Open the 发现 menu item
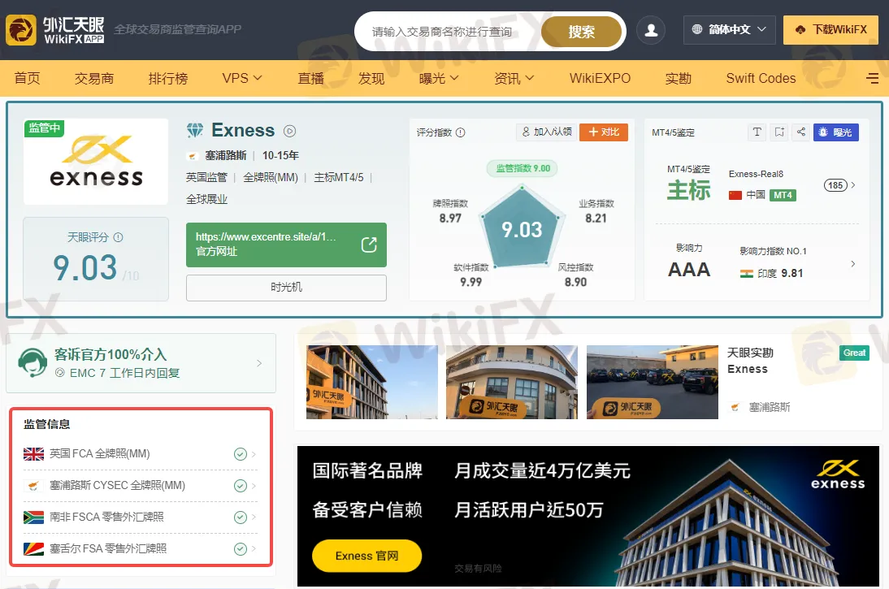The image size is (889, 589). coord(371,78)
